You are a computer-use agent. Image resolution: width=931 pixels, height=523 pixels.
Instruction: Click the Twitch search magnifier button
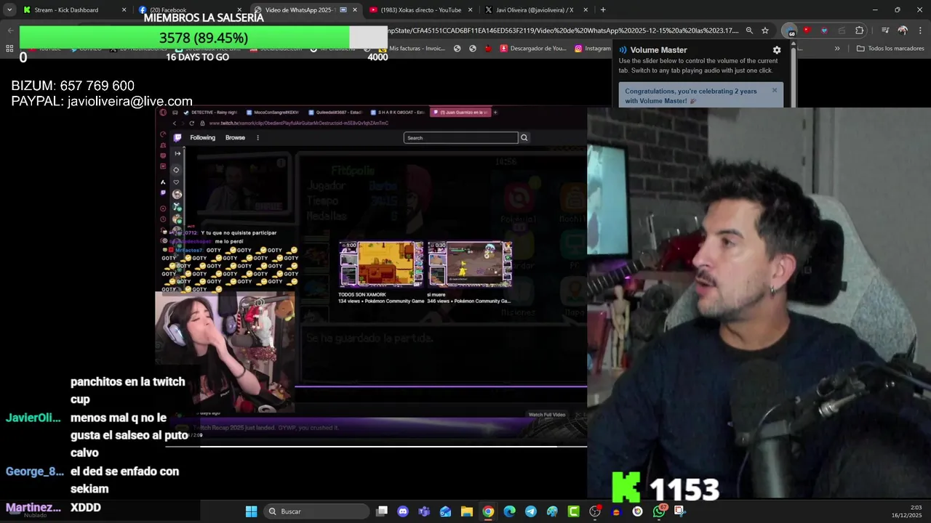click(524, 137)
